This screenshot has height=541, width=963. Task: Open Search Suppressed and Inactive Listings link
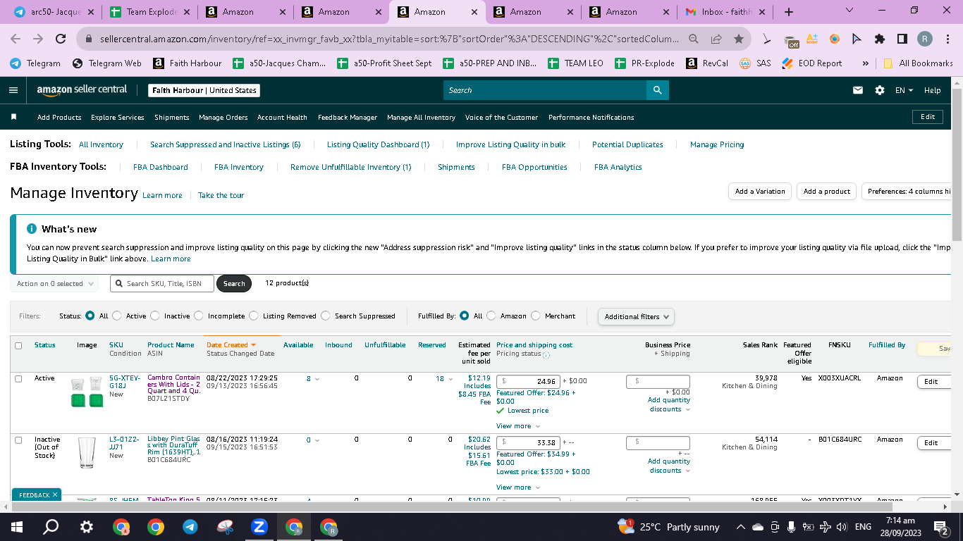[225, 144]
